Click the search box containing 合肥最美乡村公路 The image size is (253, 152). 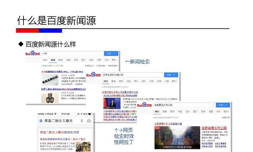tap(184, 105)
